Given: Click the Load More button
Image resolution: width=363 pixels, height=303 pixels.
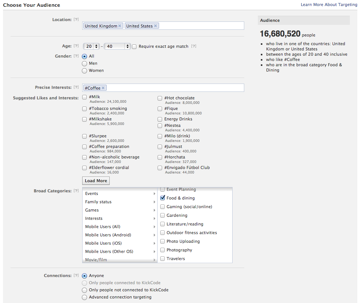Looking at the screenshot, I should pyautogui.click(x=96, y=181).
